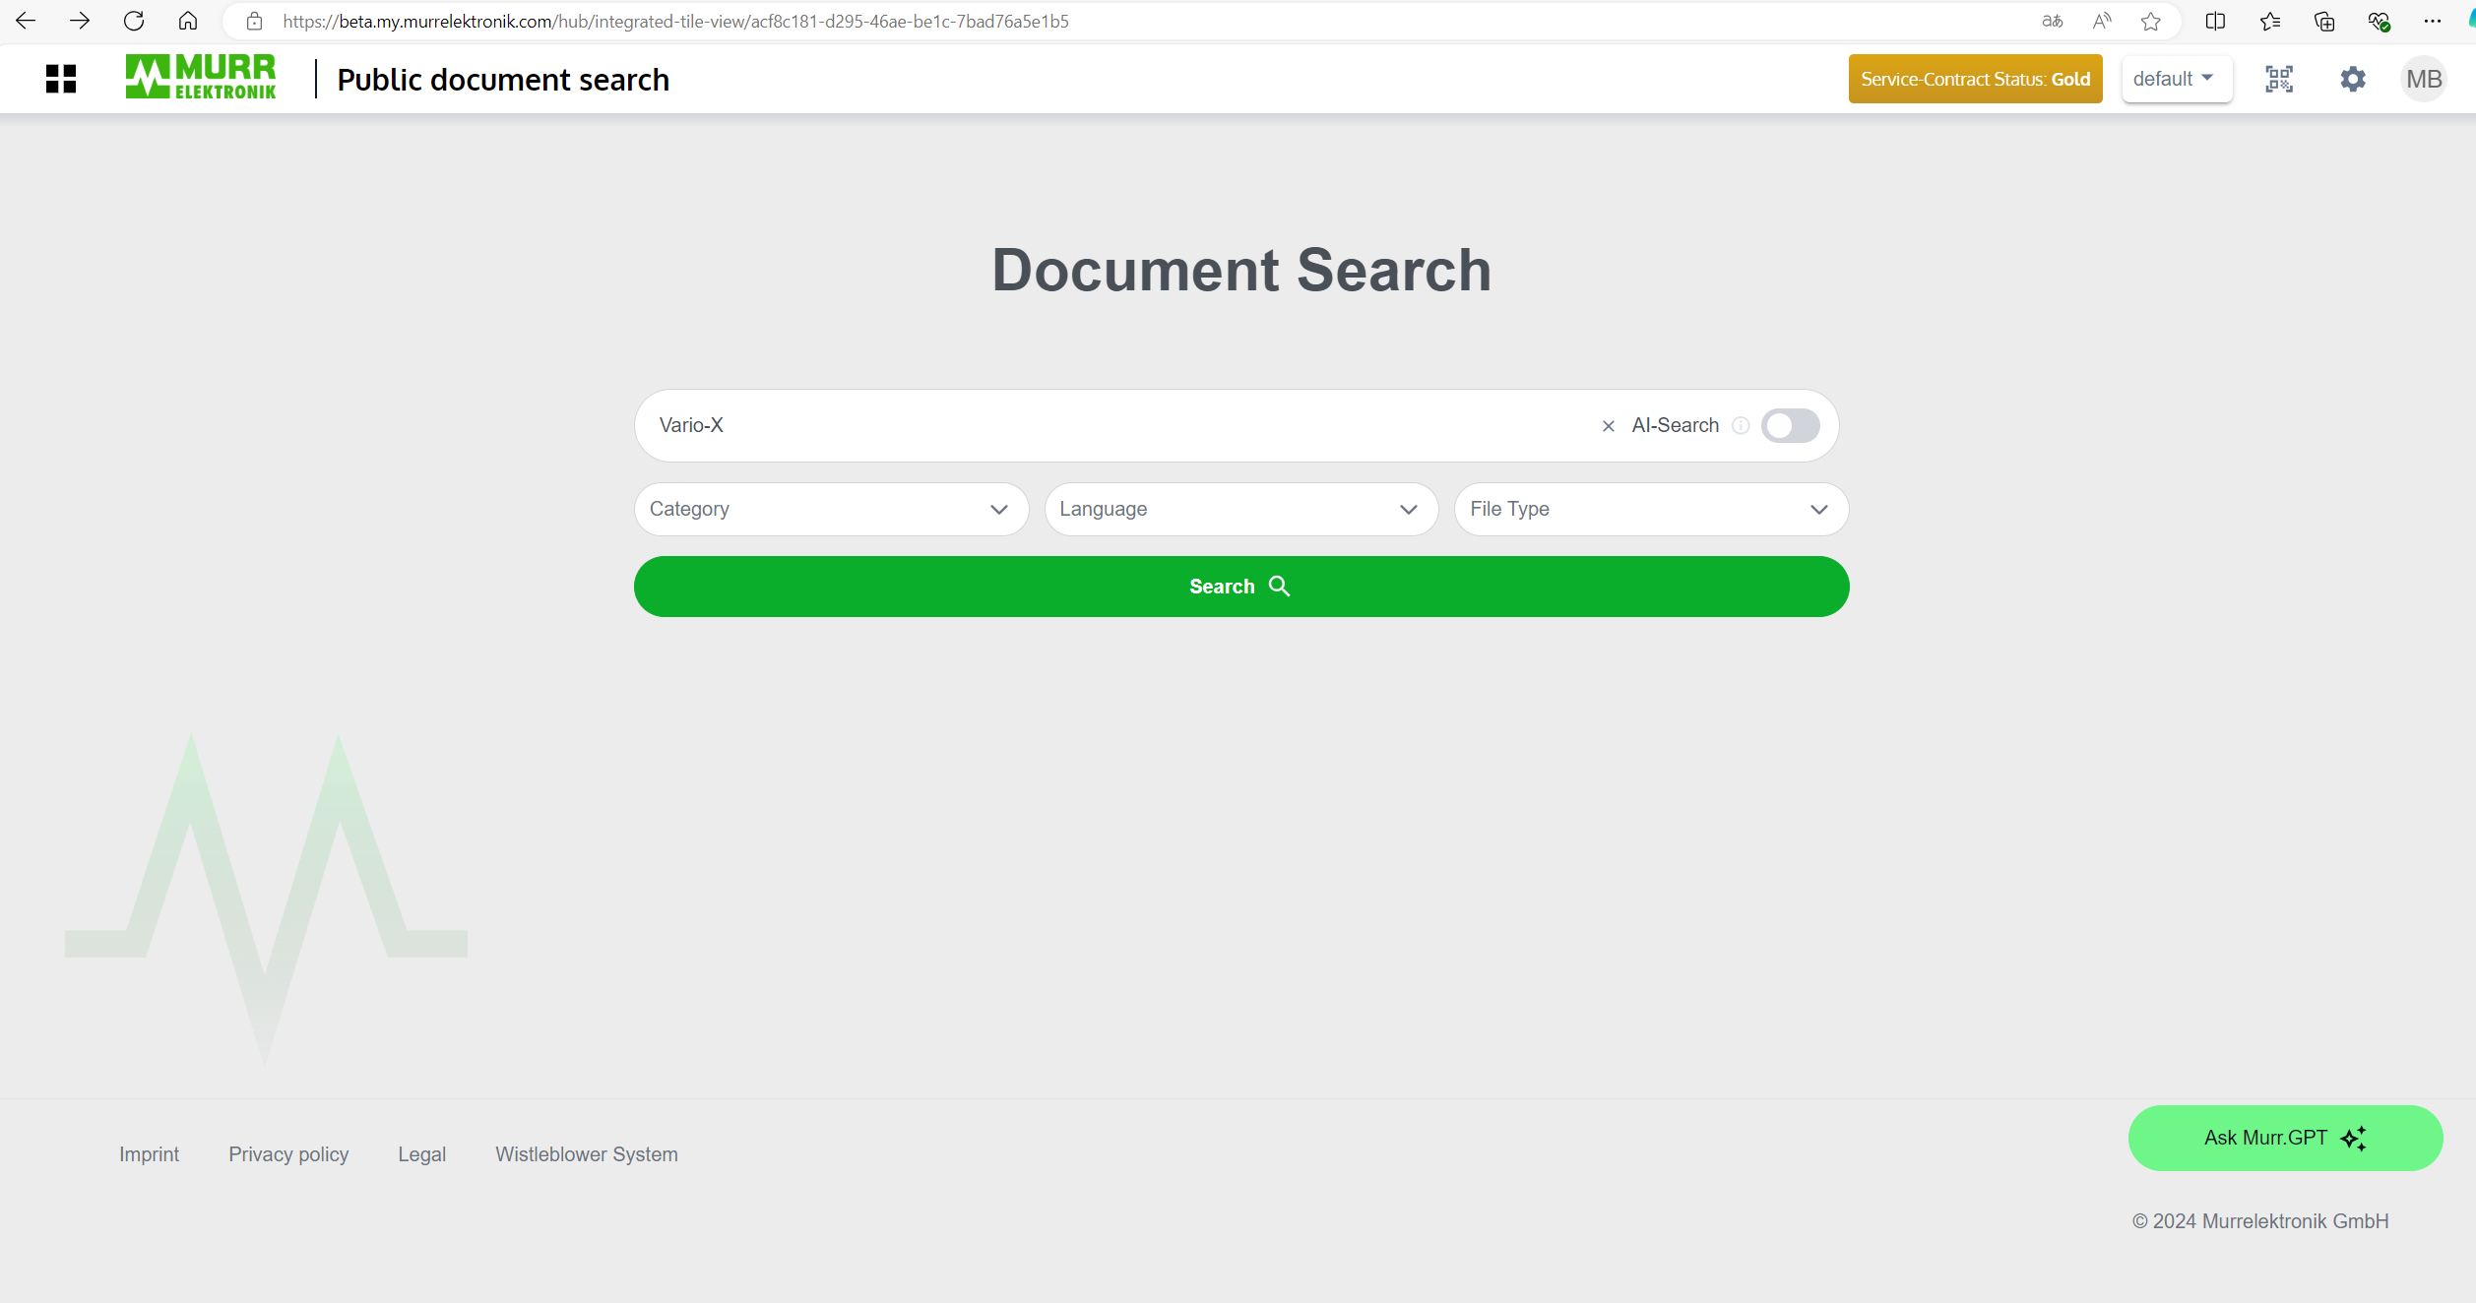Viewport: 2476px width, 1303px height.
Task: Open the MB user avatar menu
Action: [2423, 79]
